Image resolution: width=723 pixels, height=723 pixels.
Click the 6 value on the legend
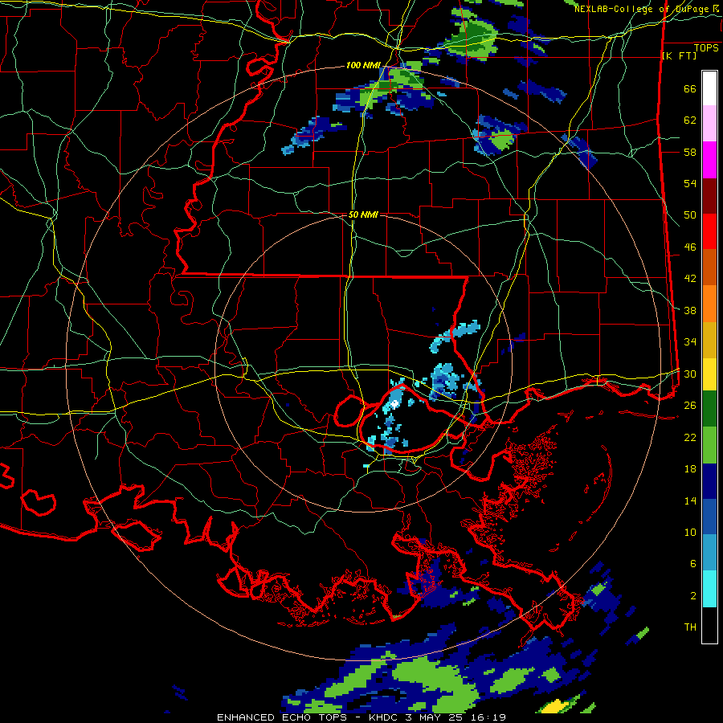[693, 564]
